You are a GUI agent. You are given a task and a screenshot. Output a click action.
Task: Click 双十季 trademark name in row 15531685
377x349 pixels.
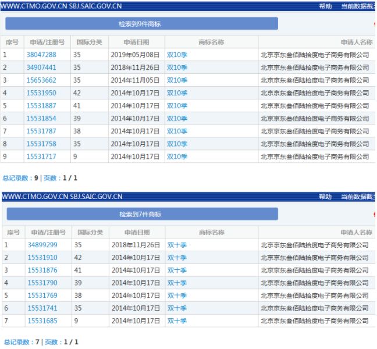coord(177,321)
